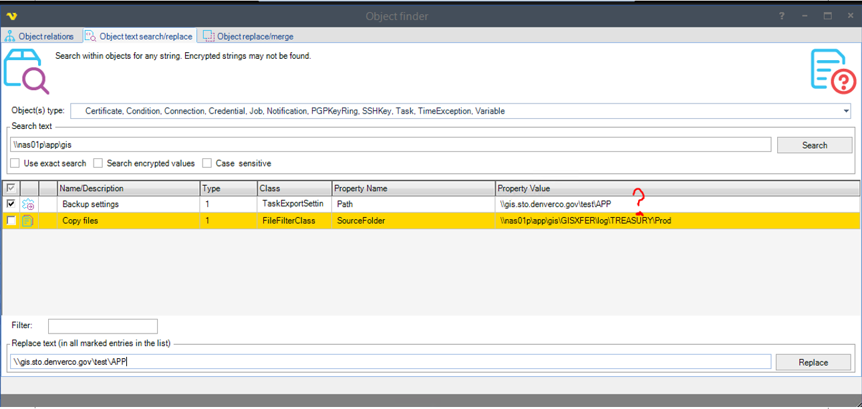Screen dimensions: 862x409
Task: Enable the Case sensitive checkbox
Action: coord(207,163)
